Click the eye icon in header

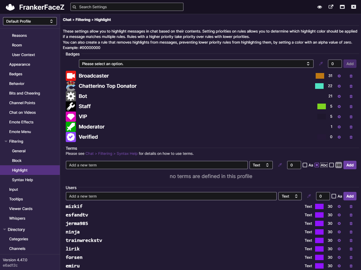(x=320, y=7)
